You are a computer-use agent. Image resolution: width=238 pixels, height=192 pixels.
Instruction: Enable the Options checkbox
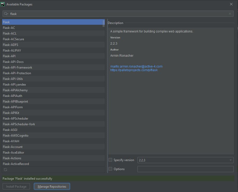[110, 169]
